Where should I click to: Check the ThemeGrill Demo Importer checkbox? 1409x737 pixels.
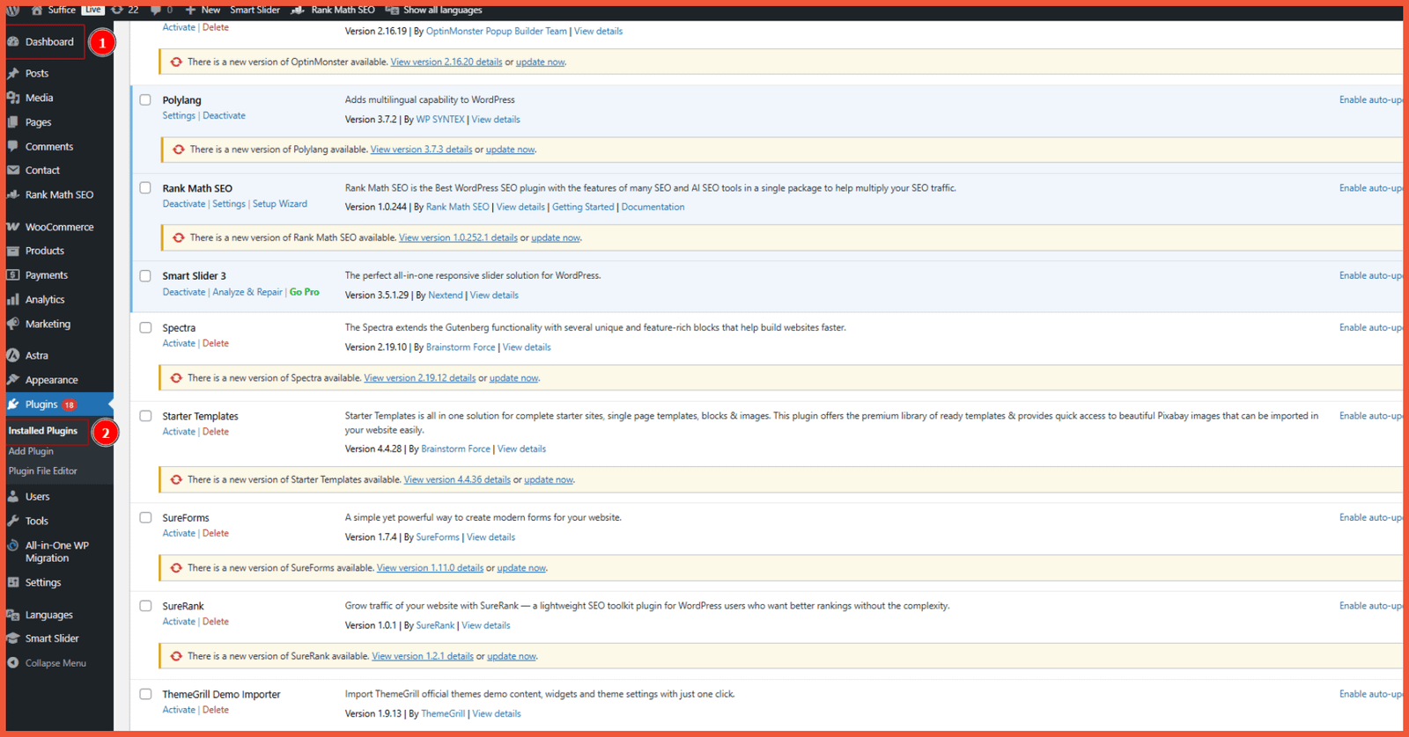[145, 694]
